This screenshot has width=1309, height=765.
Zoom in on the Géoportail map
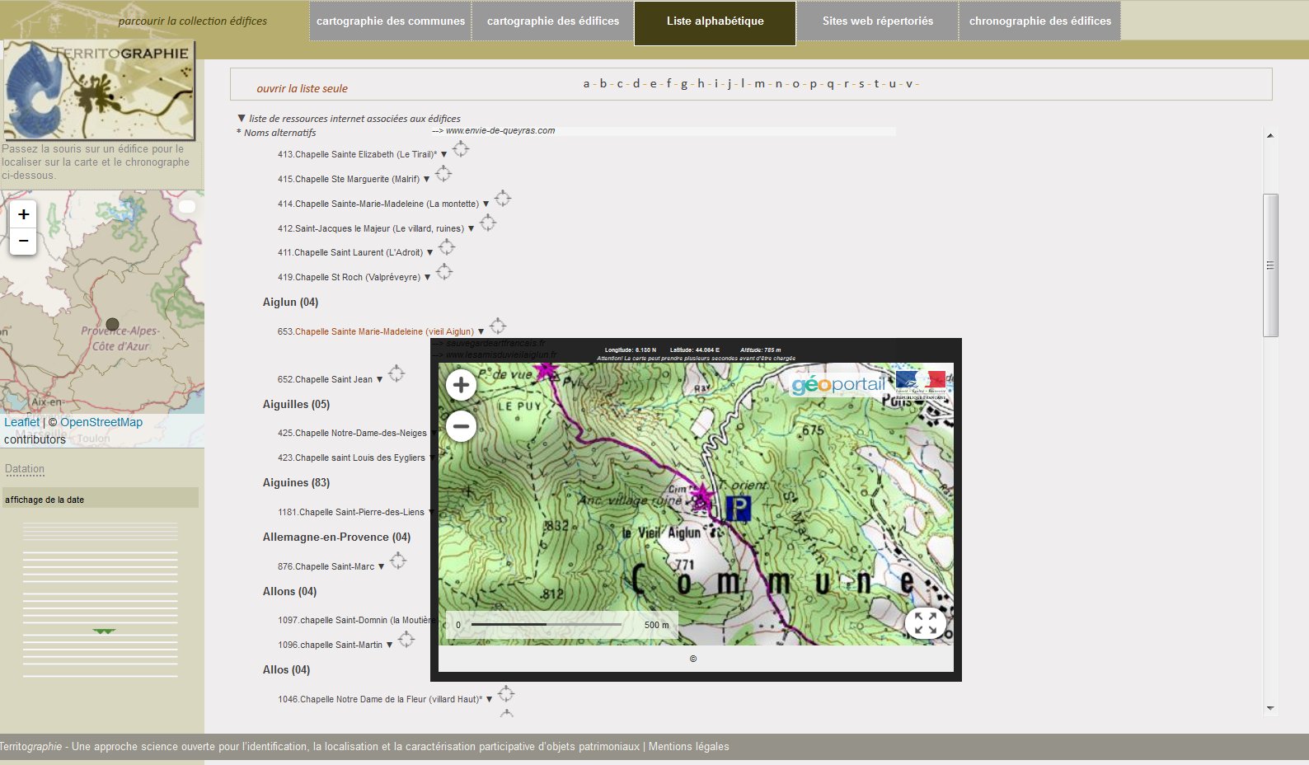point(462,385)
